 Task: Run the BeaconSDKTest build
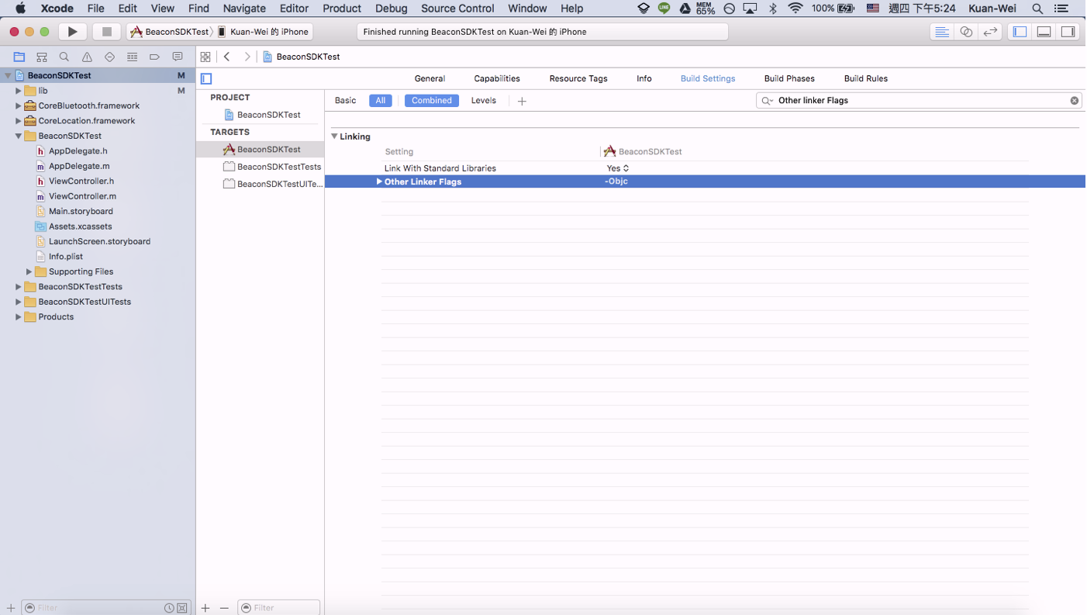[72, 32]
